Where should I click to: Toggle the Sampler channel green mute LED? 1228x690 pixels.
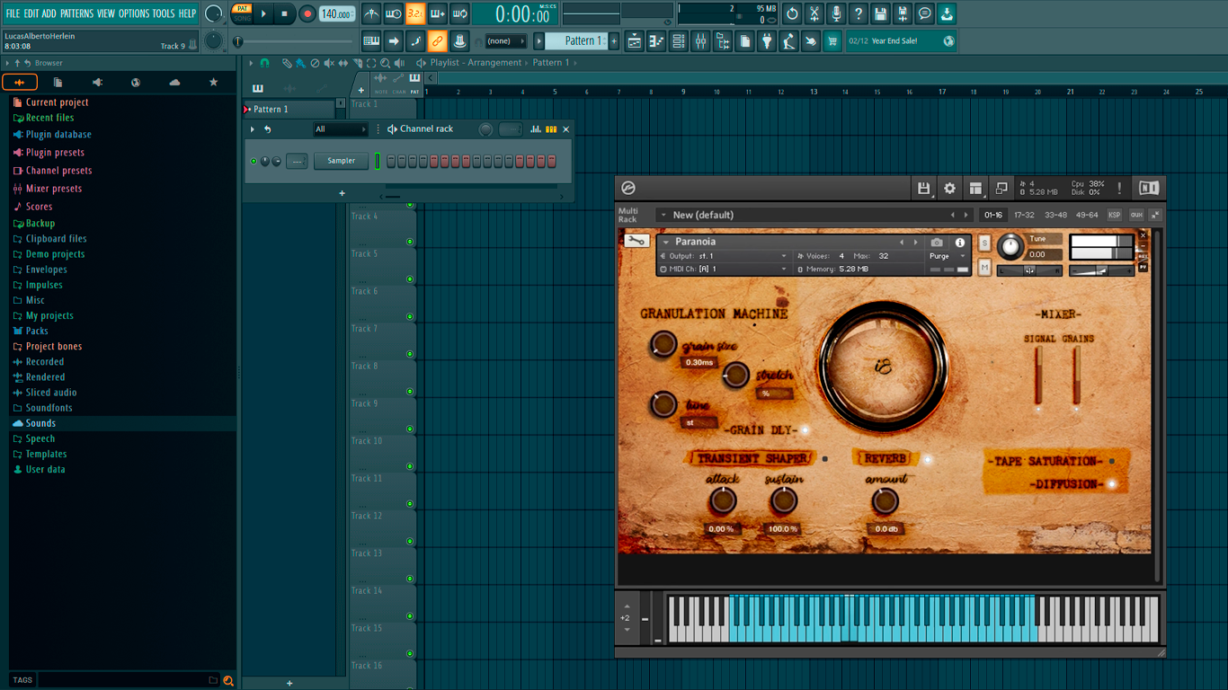254,161
